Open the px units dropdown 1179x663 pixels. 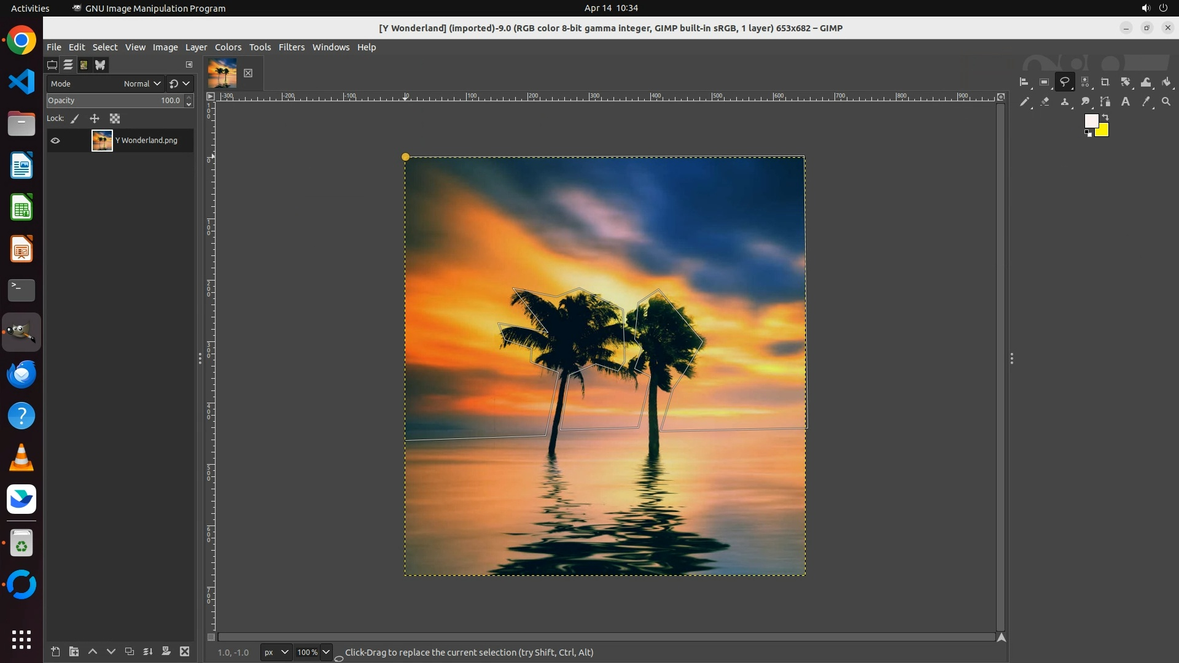276,653
